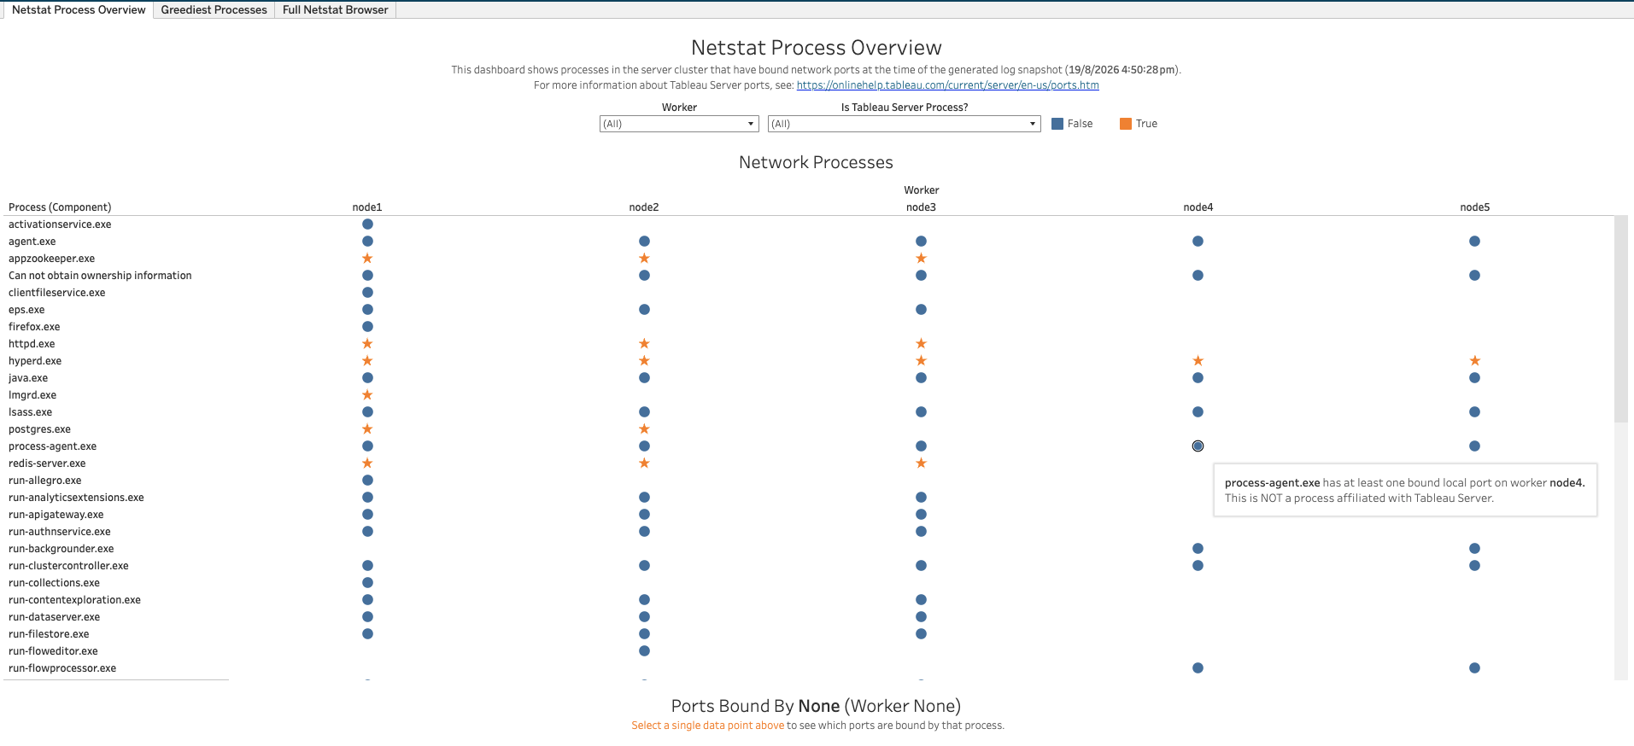1634x746 pixels.
Task: Select hyperd.exe star under node5
Action: pos(1474,361)
